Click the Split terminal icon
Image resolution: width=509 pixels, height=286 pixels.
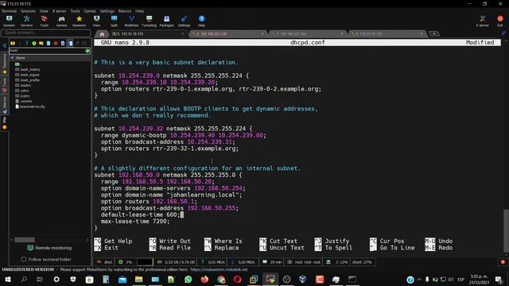[x=114, y=21]
